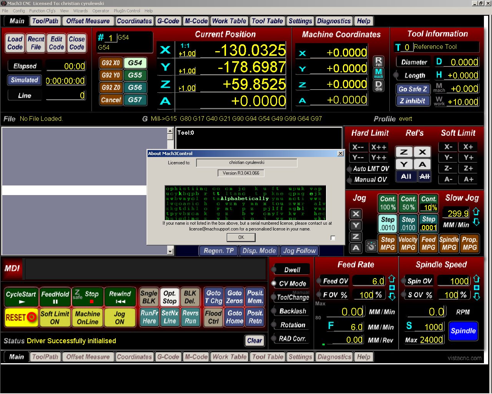Reference the X axis in Ref's panel
Viewport: 492px width, 394px height.
pos(422,152)
